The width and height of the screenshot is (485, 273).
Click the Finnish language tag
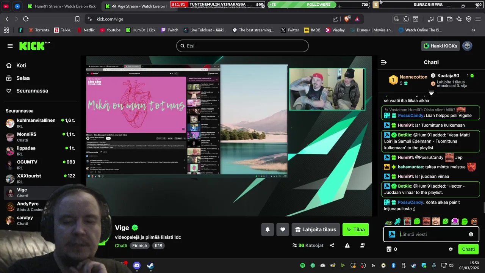click(139, 246)
